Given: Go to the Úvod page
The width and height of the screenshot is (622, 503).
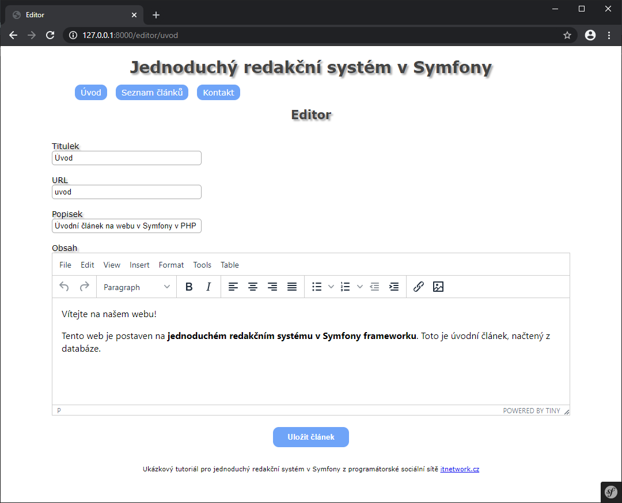Looking at the screenshot, I should pyautogui.click(x=91, y=92).
